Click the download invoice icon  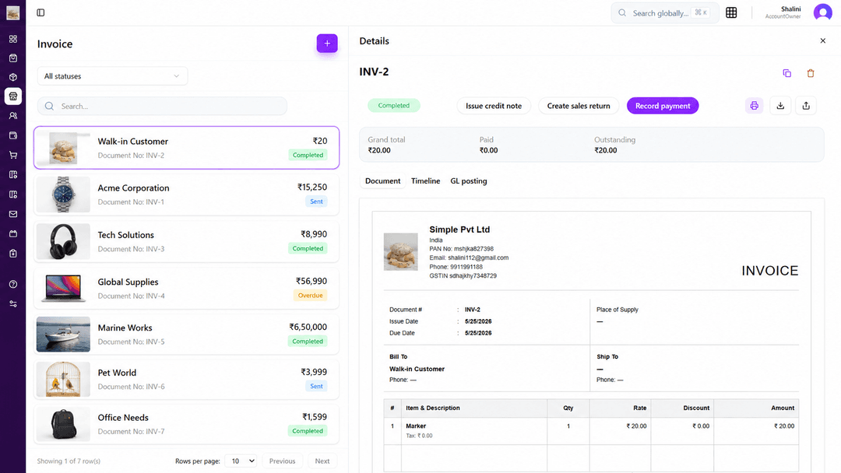click(x=780, y=106)
